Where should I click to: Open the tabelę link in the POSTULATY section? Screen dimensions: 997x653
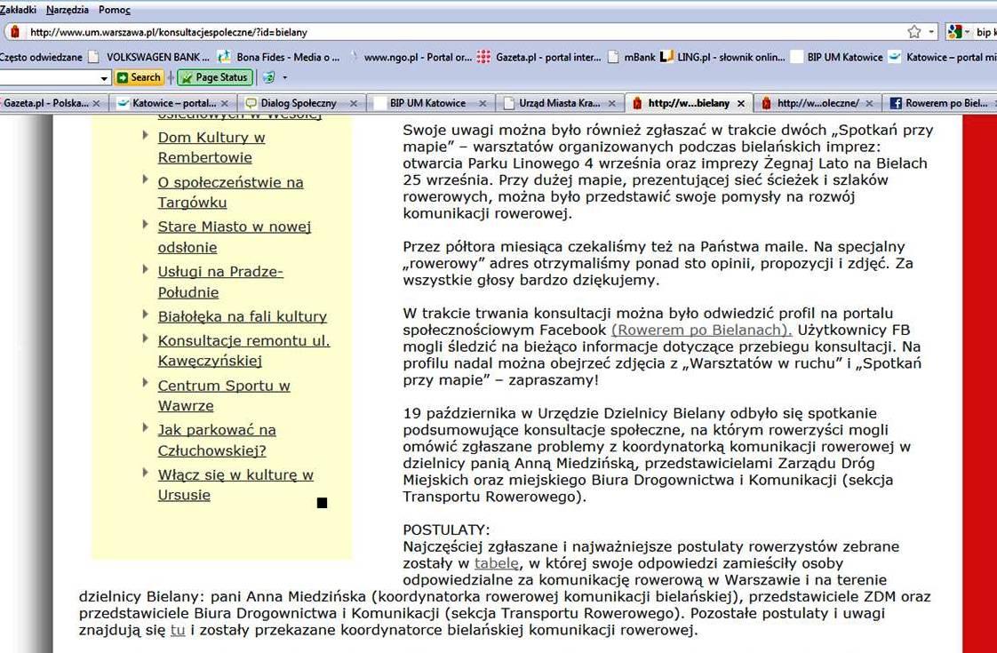pyautogui.click(x=497, y=563)
